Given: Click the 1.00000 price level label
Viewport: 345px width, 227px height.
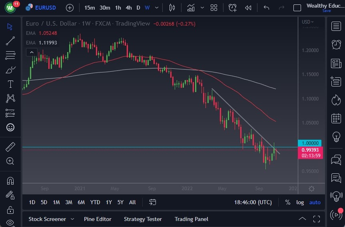Looking at the screenshot, I should coord(309,143).
